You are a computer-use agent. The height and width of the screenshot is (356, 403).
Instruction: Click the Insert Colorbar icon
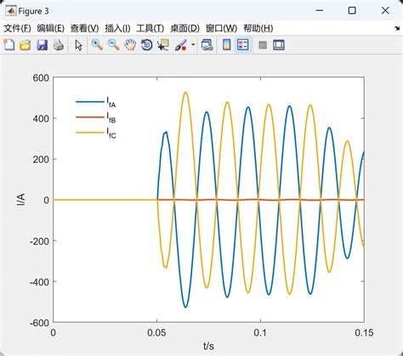point(226,45)
